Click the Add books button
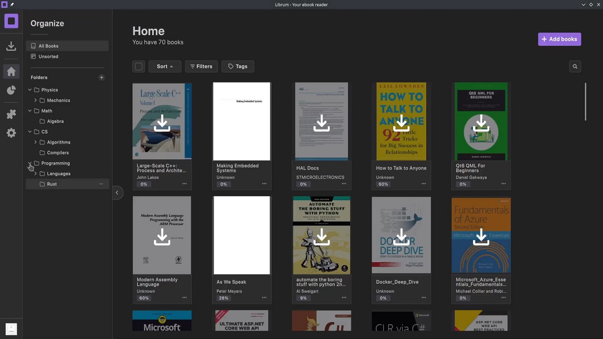 559,39
